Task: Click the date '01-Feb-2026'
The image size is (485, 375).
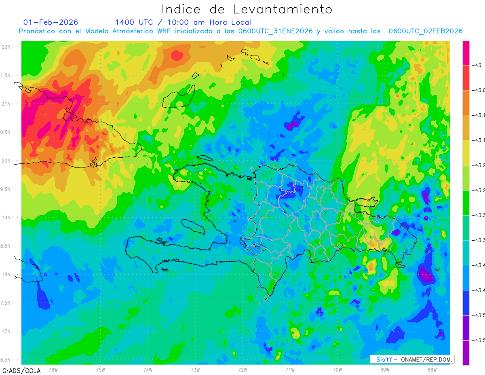Action: pos(51,22)
